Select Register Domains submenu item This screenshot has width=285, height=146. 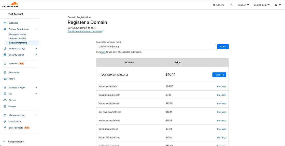pos(22,43)
